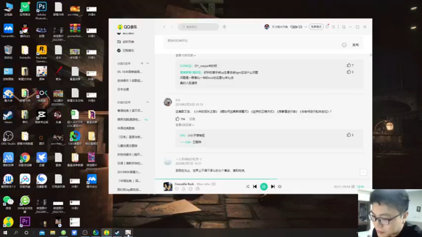
Task: Navigate back with the left arrow
Action: coord(165,27)
